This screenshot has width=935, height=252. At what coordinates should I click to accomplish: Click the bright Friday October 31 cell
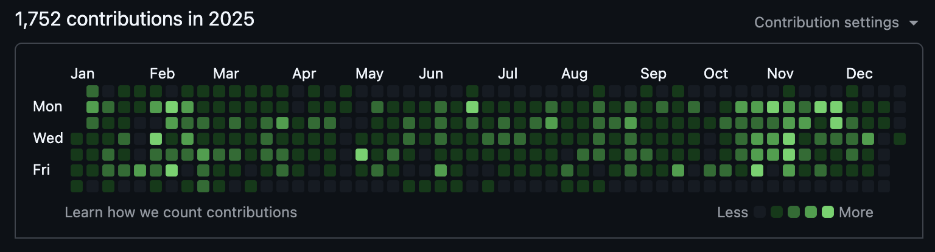(757, 170)
